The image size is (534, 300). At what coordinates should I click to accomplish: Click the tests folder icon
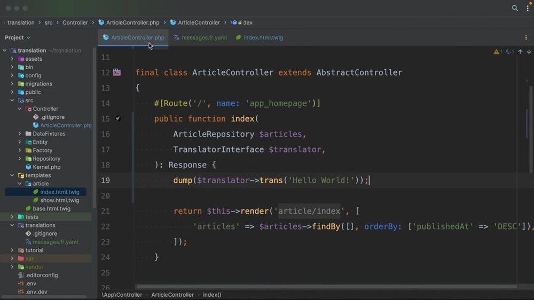[21, 217]
